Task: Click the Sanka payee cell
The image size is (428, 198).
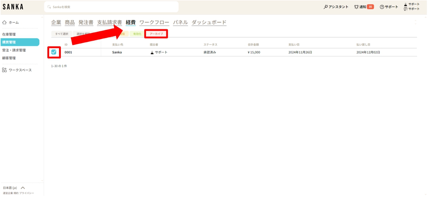Action: 117,52
